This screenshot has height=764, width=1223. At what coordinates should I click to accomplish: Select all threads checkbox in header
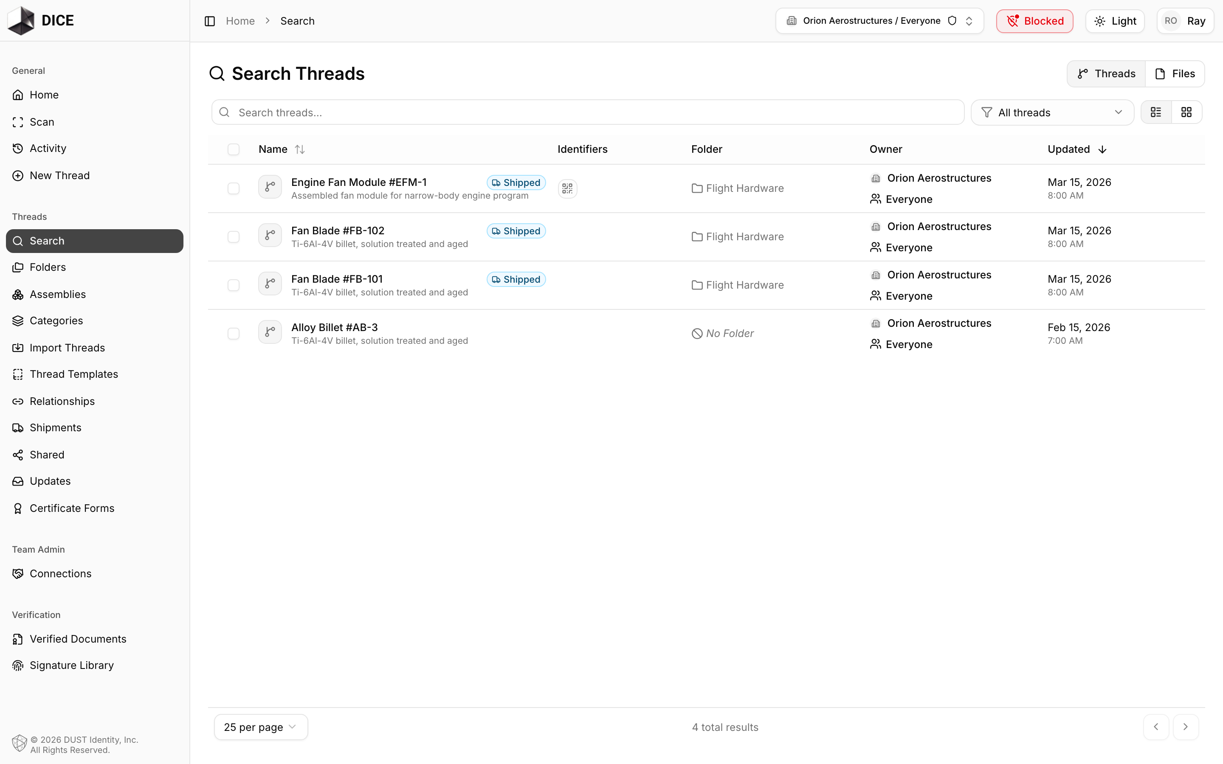[x=234, y=149]
